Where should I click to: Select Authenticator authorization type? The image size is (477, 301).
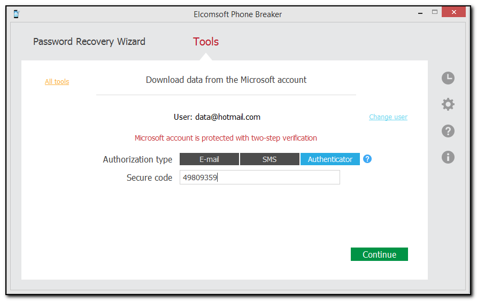tap(330, 159)
